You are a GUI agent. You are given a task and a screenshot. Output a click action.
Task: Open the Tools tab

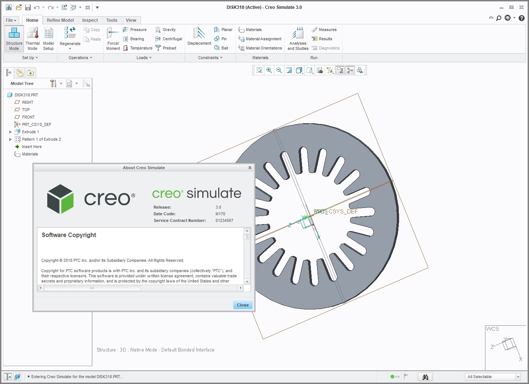tap(112, 20)
